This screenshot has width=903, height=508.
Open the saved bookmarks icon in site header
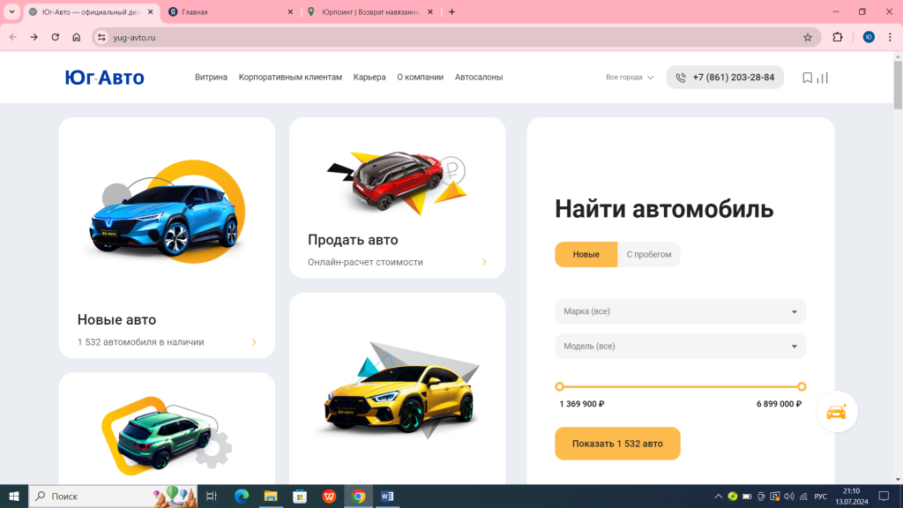click(x=808, y=78)
